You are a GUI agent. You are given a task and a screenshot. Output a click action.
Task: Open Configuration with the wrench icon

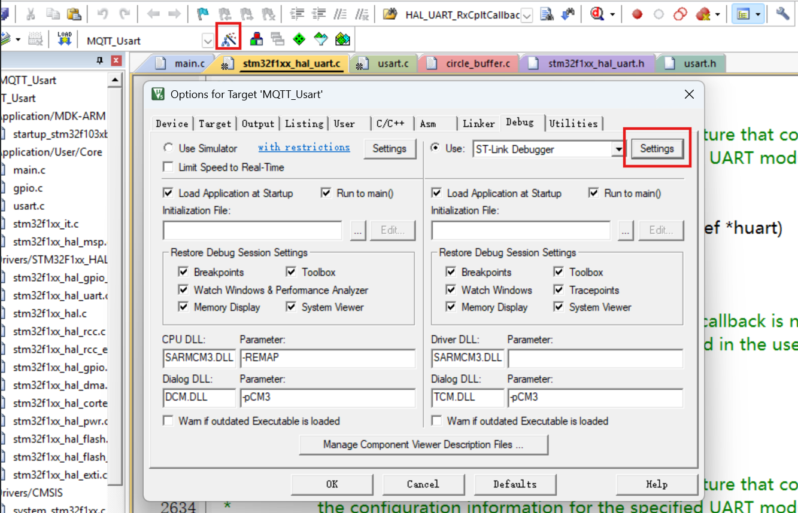coord(782,14)
